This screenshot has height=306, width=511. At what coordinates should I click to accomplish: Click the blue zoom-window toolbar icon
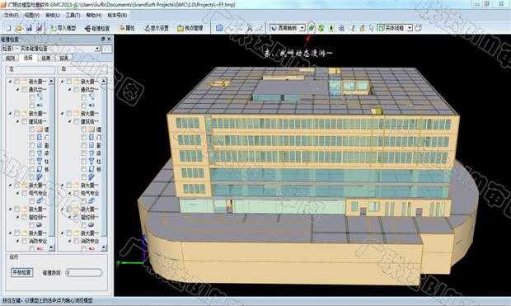[341, 28]
